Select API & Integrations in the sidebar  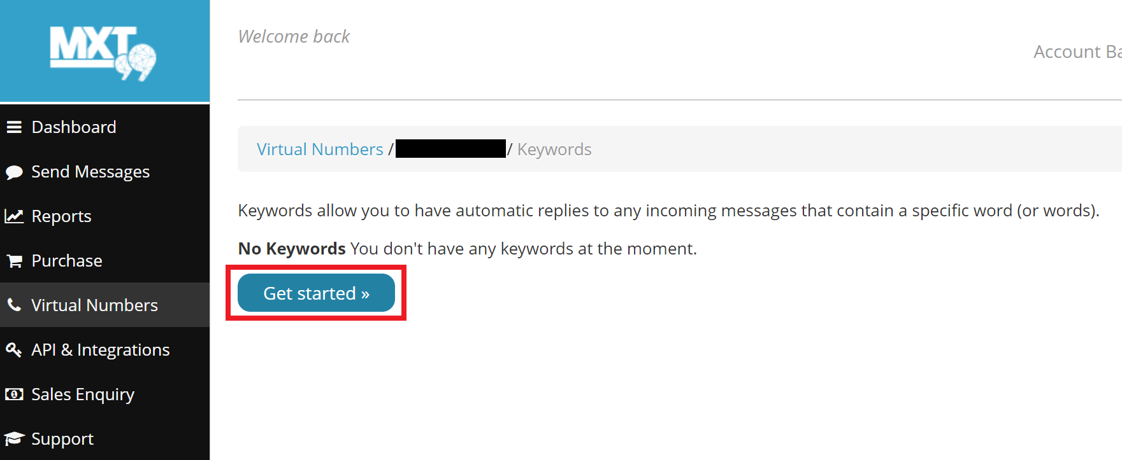100,349
